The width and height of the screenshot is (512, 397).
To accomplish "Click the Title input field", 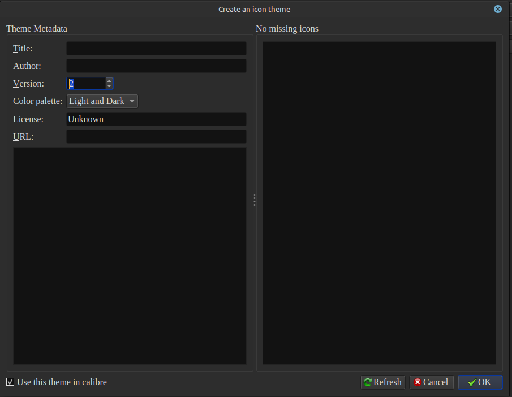I will click(x=156, y=48).
